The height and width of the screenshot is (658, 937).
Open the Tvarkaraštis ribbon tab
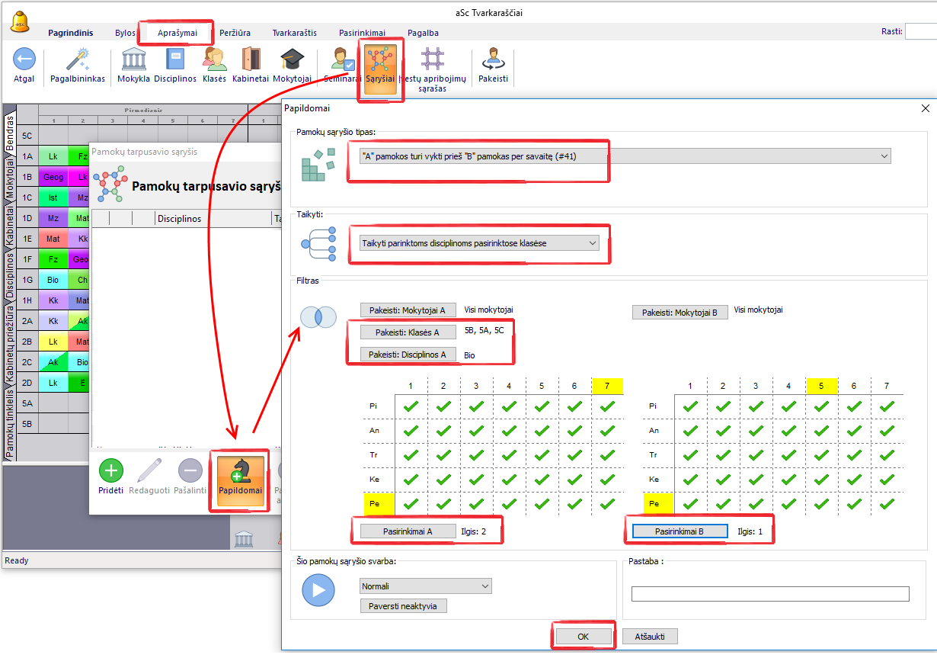295,33
